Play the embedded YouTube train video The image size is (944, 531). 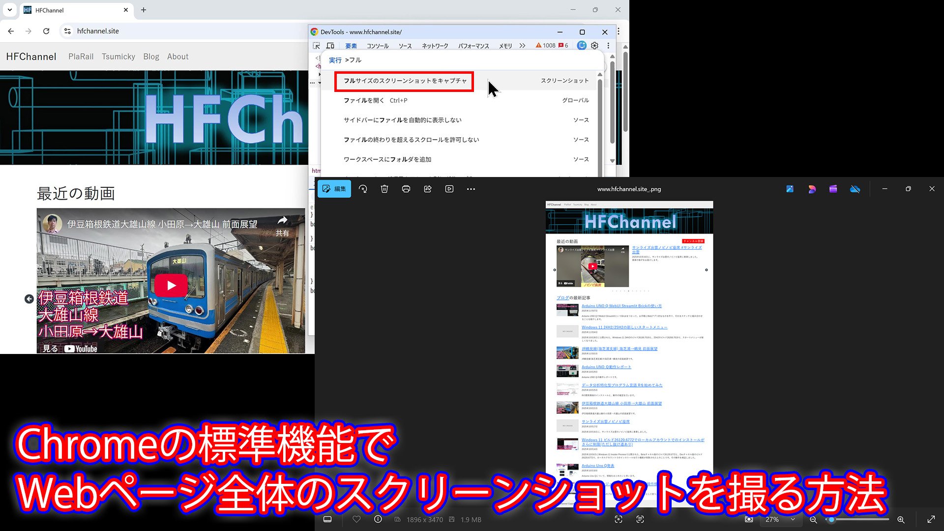pyautogui.click(x=171, y=286)
